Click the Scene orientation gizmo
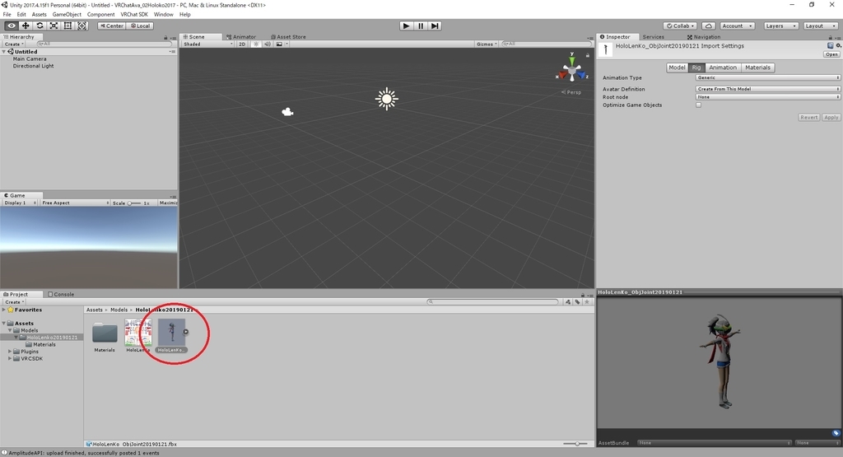Viewport: 843px width, 457px height. (571, 71)
